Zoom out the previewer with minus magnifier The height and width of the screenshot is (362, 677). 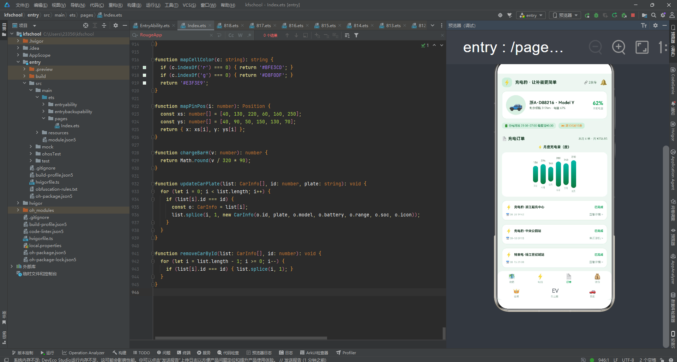pos(596,47)
